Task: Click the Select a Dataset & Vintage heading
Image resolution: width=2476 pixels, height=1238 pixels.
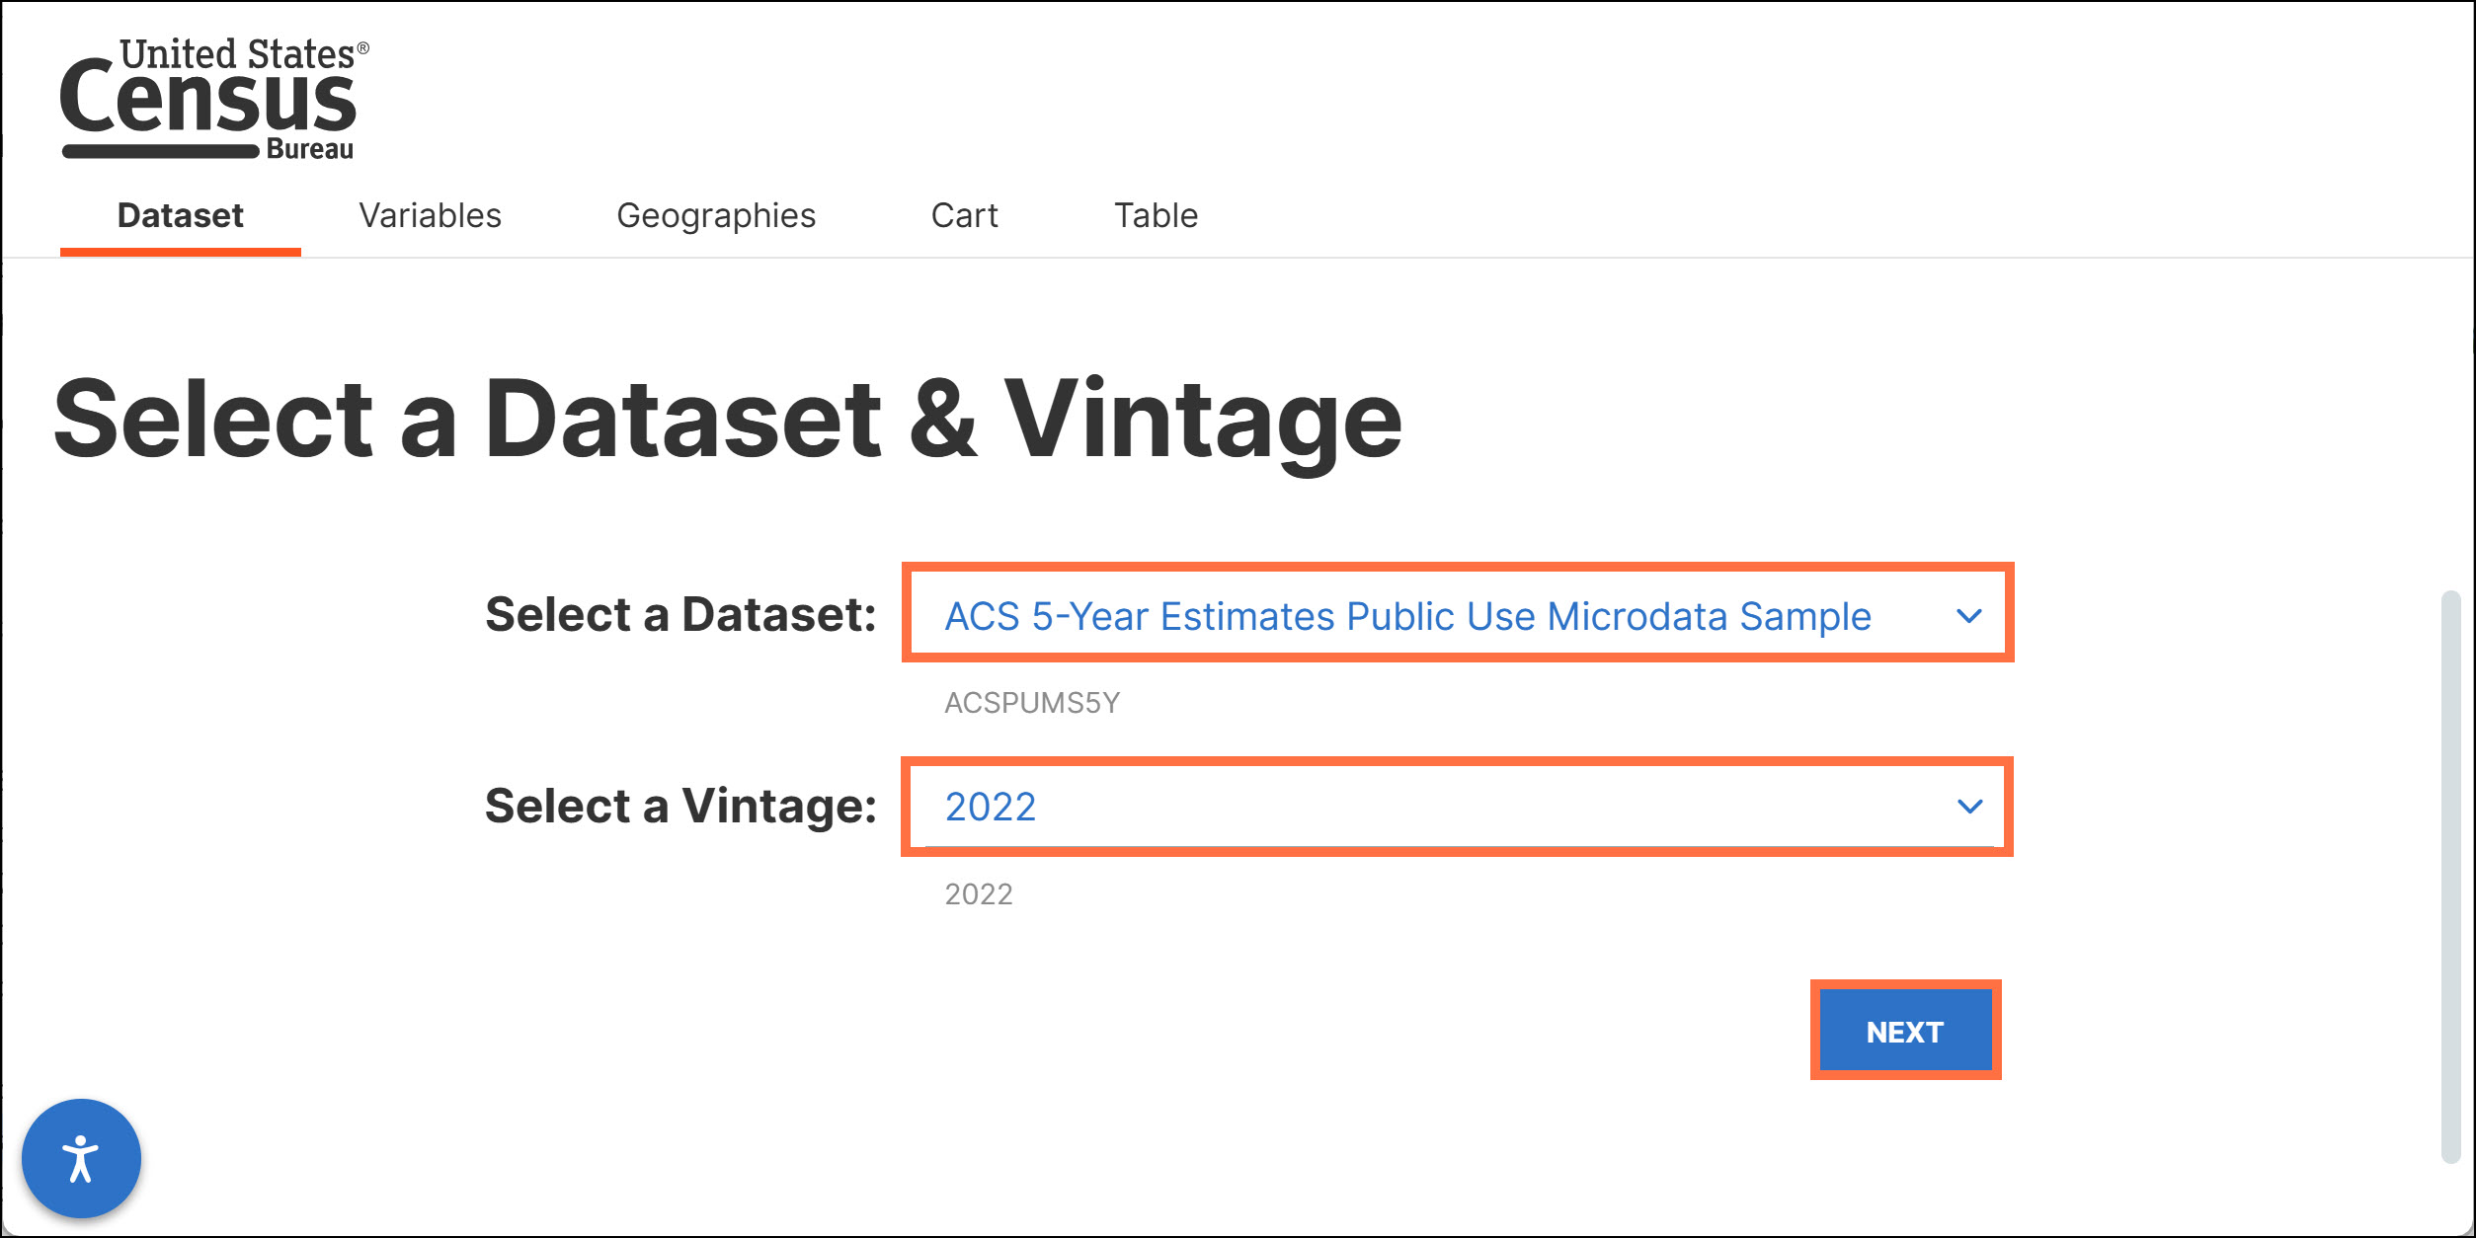Action: click(729, 419)
